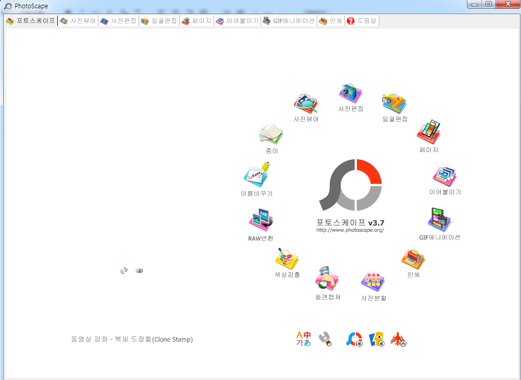The image size is (521, 380).
Task: Toggle the eye preview icon
Action: coord(140,271)
